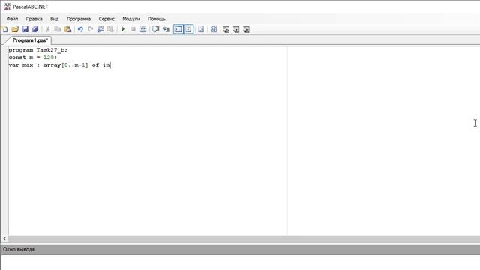The image size is (480, 270).
Task: Click the Окно вывода panel header
Action: click(x=240, y=249)
